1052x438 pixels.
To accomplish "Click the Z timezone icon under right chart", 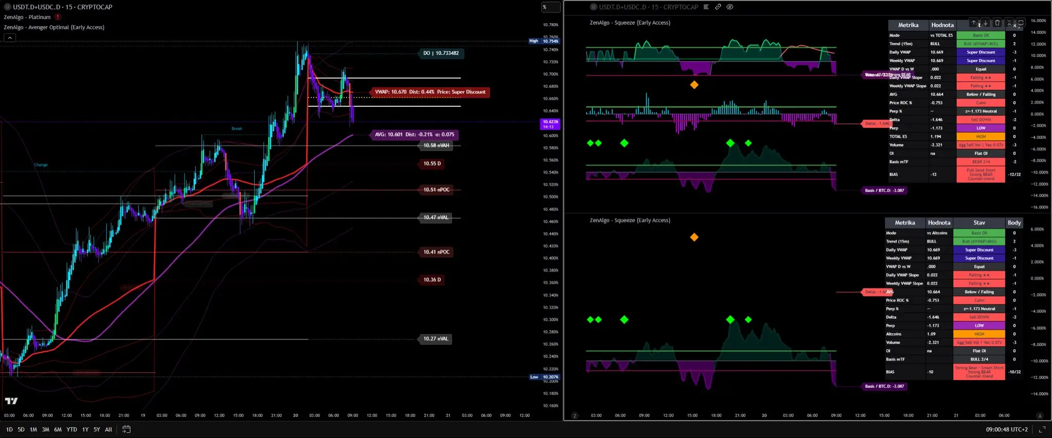I will pyautogui.click(x=575, y=415).
